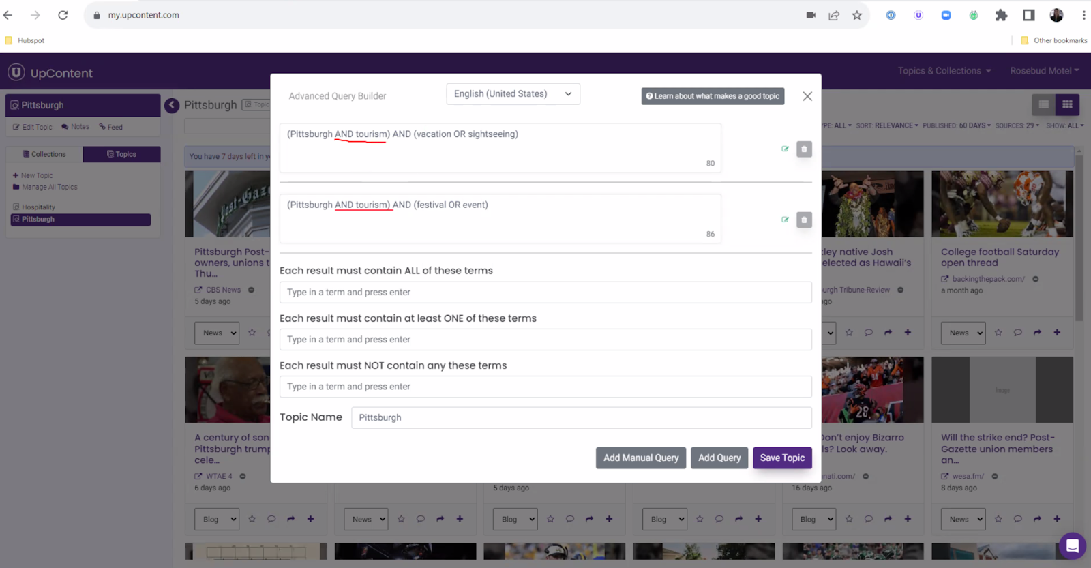Viewport: 1091px width, 568px height.
Task: Click Add Manual Query button
Action: 641,458
